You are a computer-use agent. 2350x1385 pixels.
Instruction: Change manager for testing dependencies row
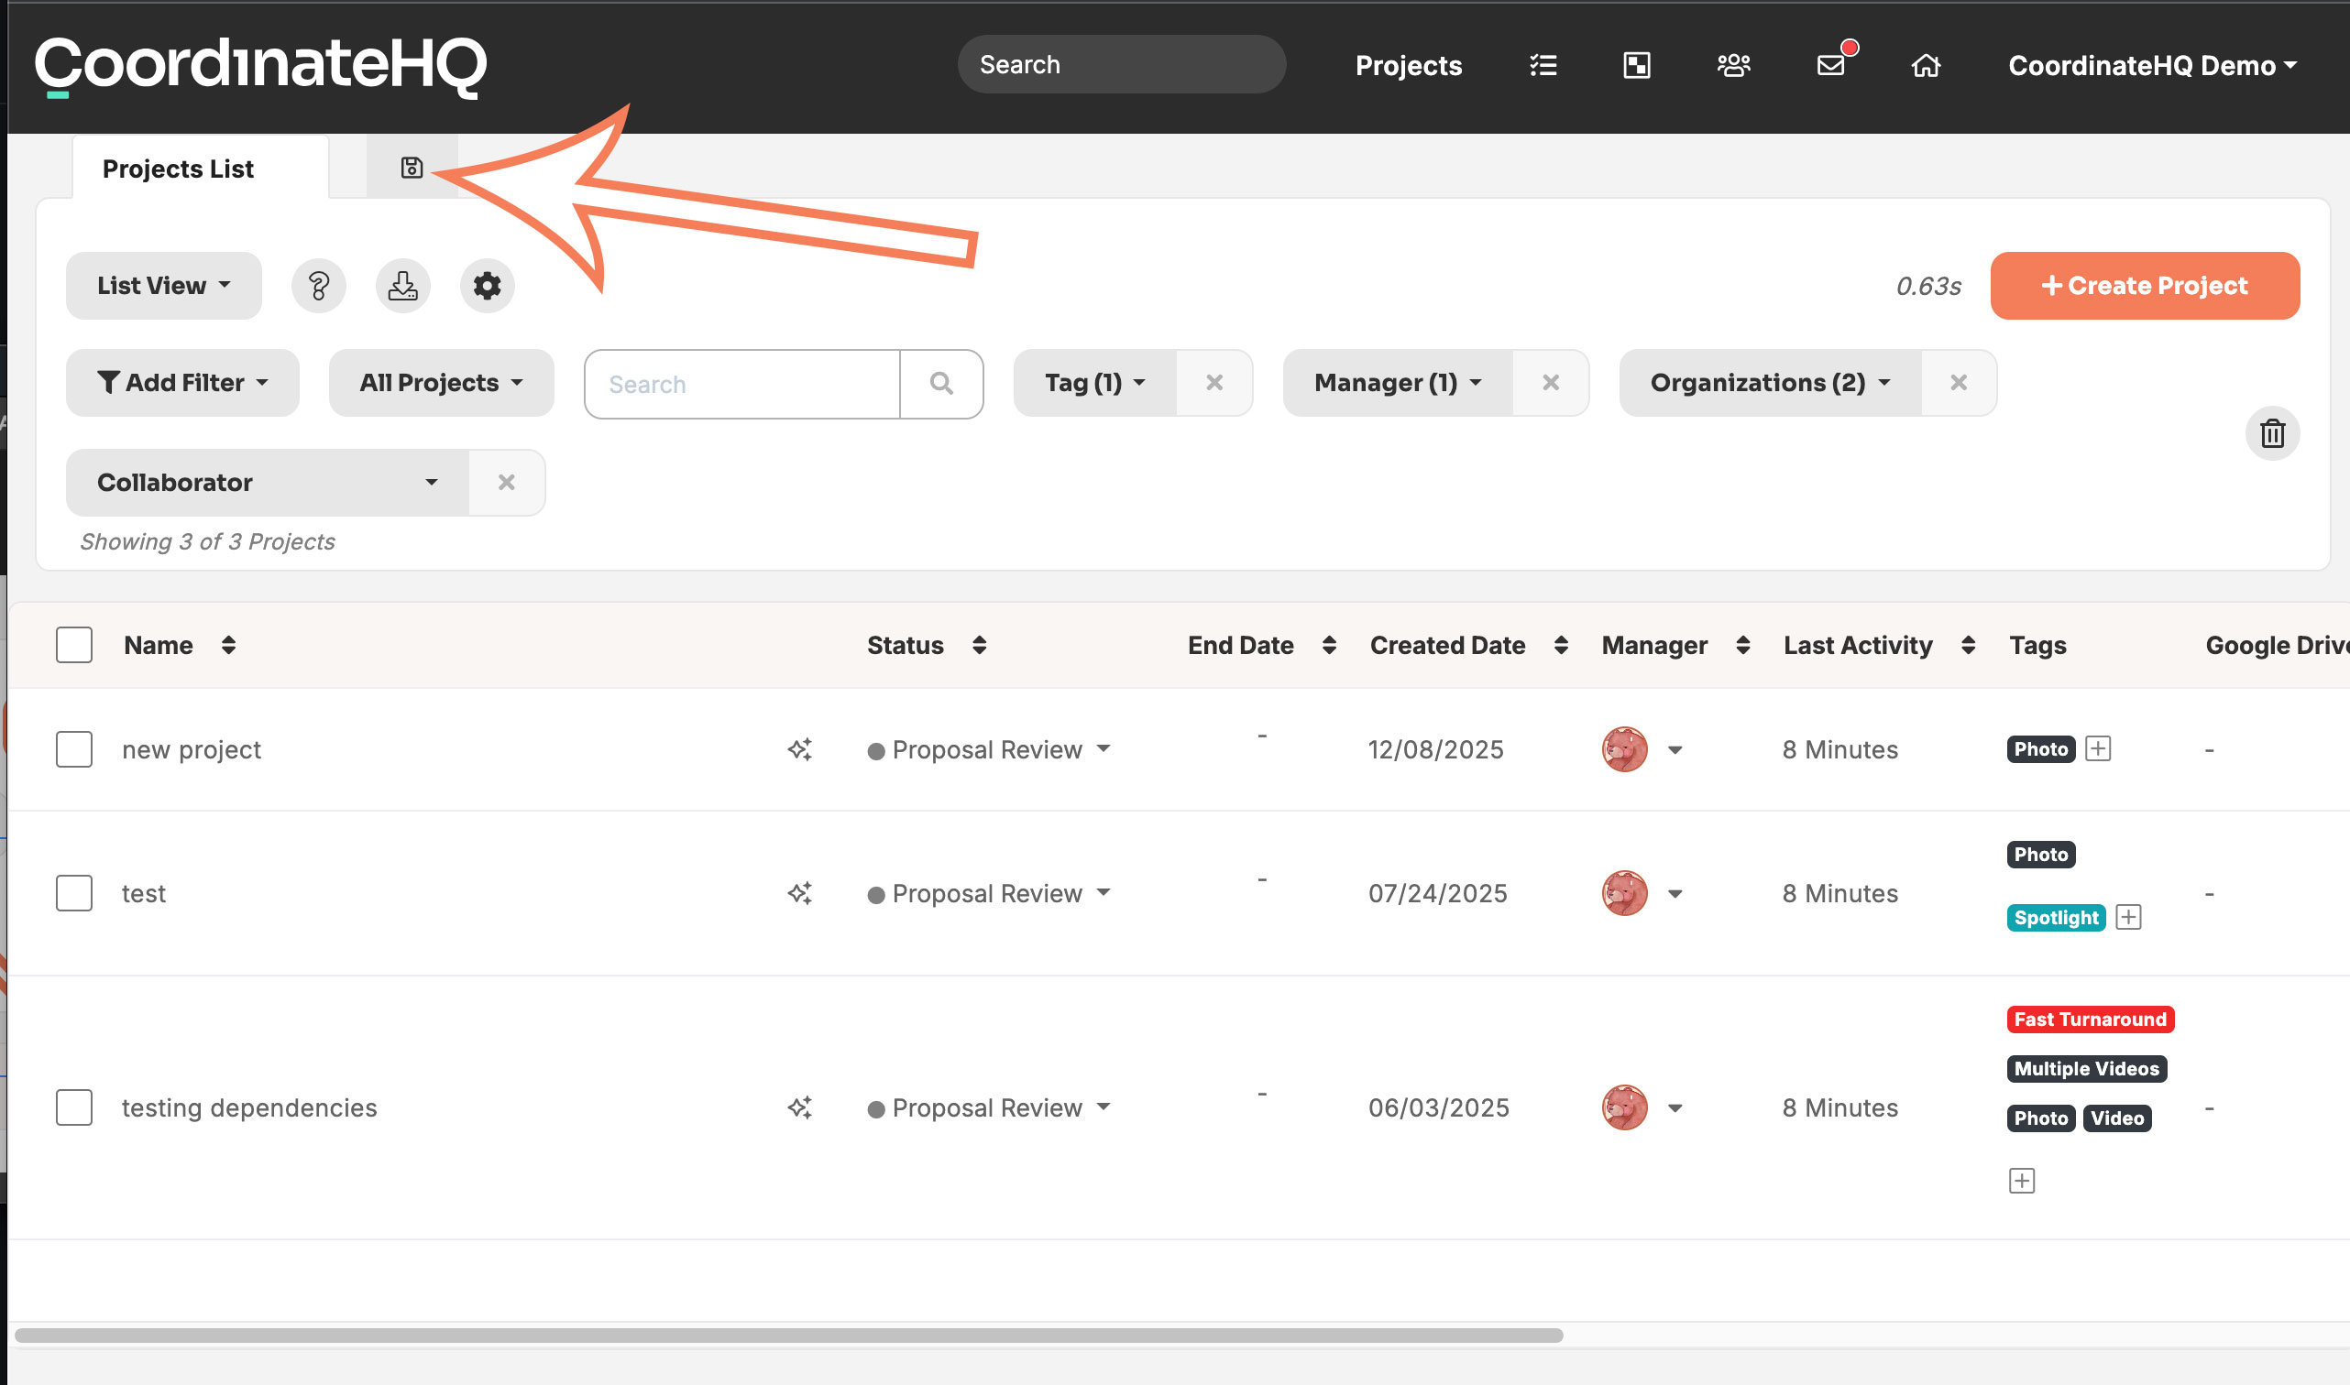[1643, 1107]
